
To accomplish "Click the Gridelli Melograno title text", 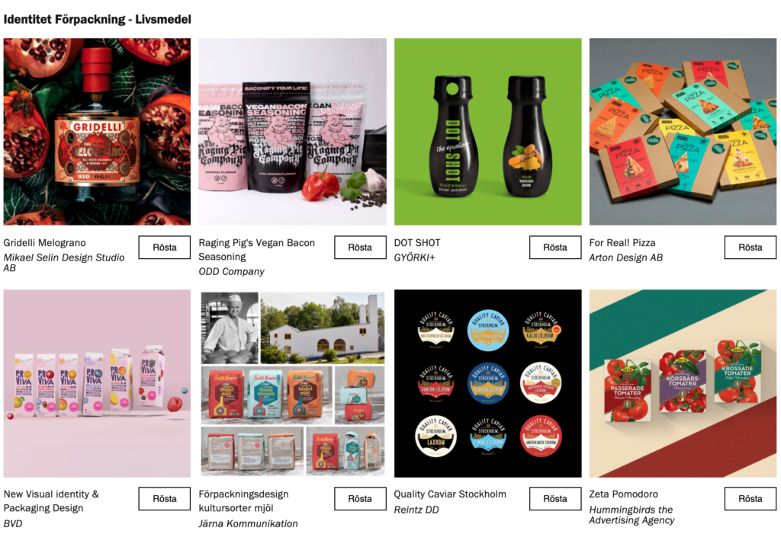I will [x=45, y=243].
